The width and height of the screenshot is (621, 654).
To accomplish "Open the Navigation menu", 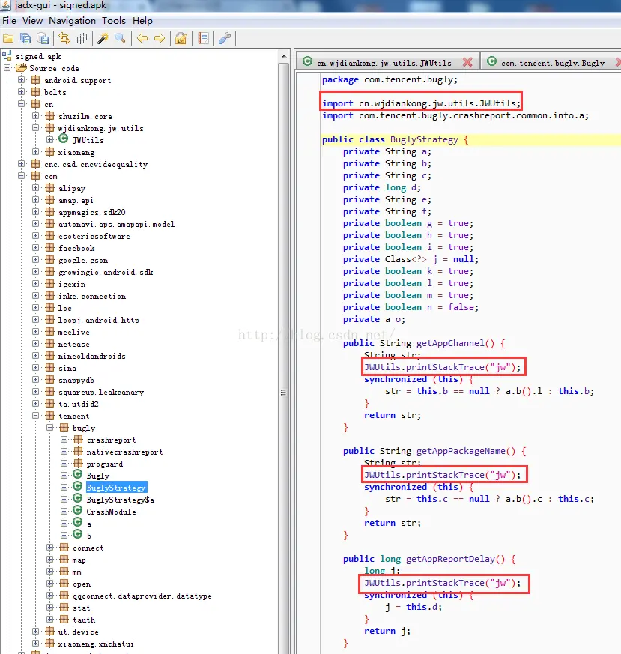I will 72,21.
